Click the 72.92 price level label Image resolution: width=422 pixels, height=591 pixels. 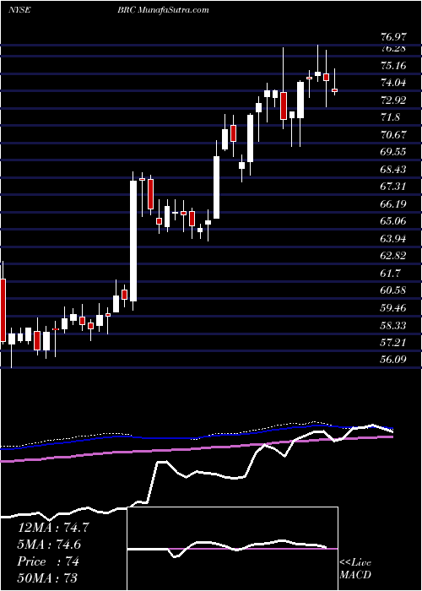point(394,100)
